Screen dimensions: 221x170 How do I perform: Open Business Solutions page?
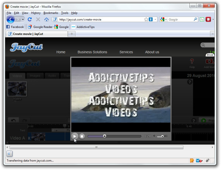[92, 52]
